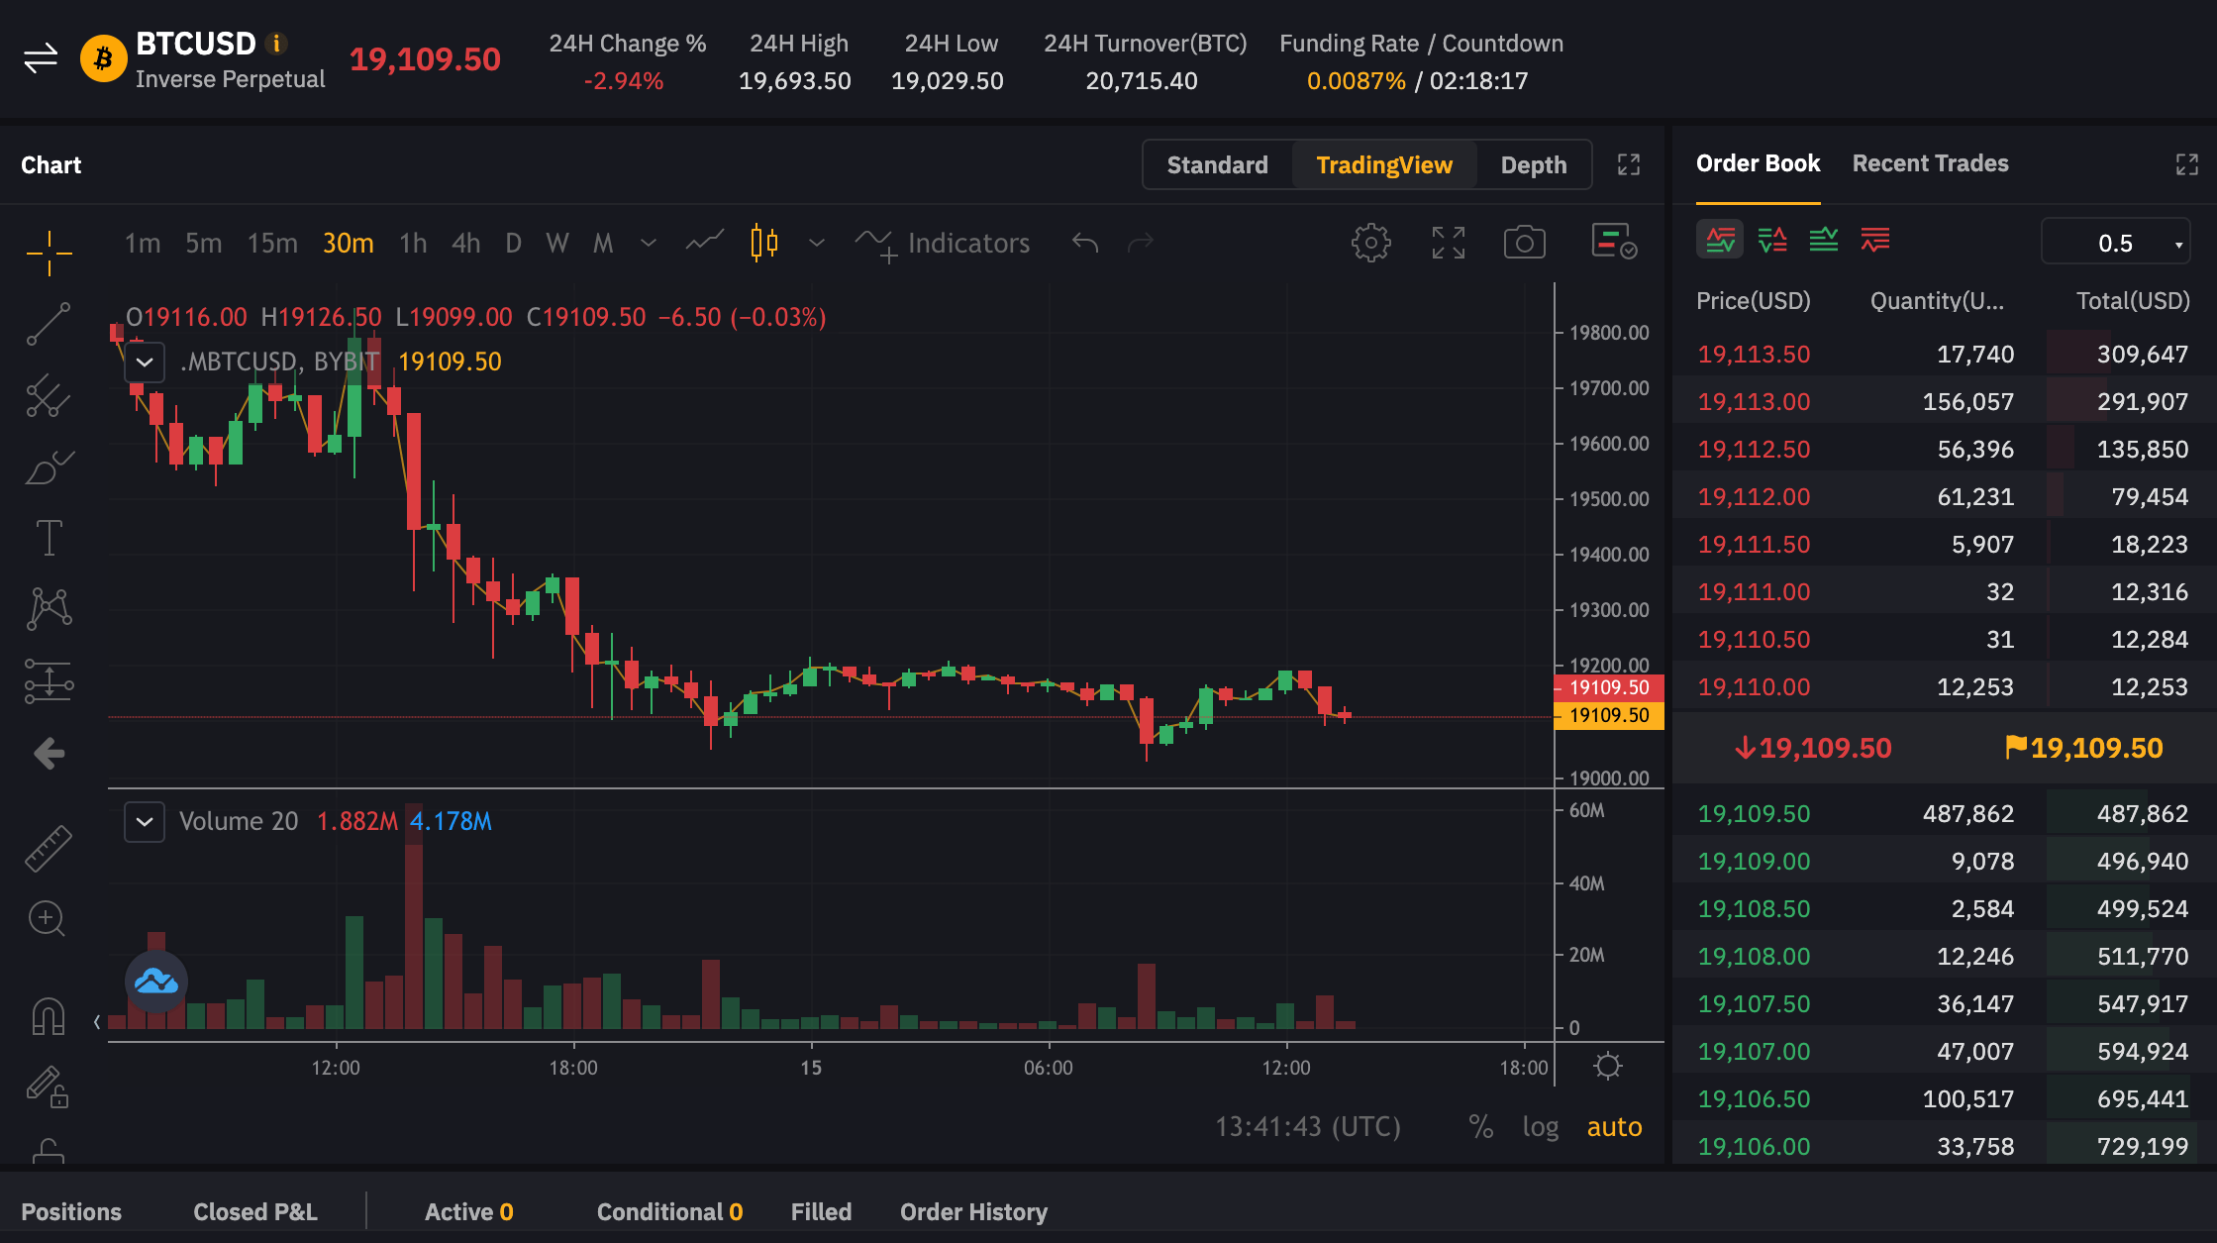The image size is (2217, 1243).
Task: Open chart settings gear
Action: click(x=1371, y=243)
